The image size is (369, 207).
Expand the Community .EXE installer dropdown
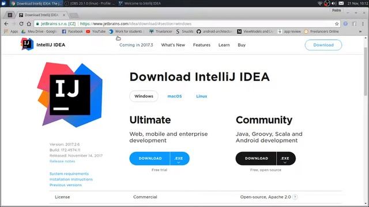285,159
